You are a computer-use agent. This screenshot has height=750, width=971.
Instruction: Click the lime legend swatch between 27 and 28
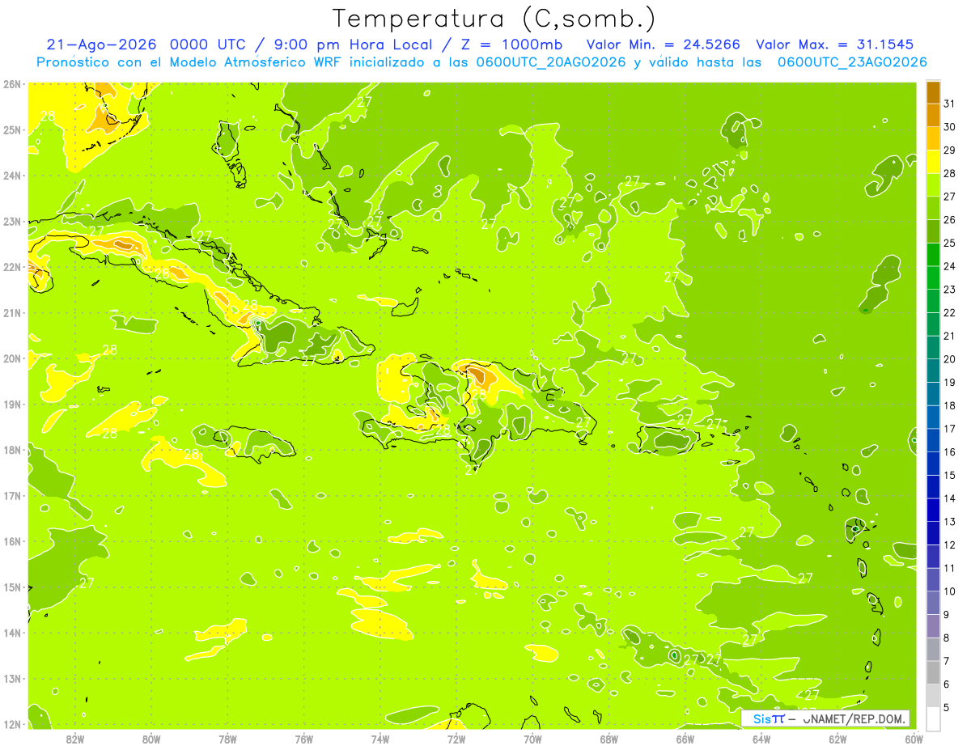(933, 184)
